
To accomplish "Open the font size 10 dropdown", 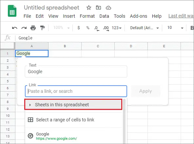I will (175, 28).
